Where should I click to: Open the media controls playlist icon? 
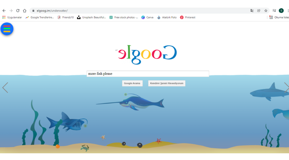[x=274, y=11]
